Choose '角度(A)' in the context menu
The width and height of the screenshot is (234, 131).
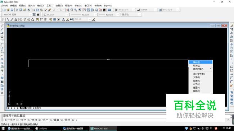click(x=201, y=81)
